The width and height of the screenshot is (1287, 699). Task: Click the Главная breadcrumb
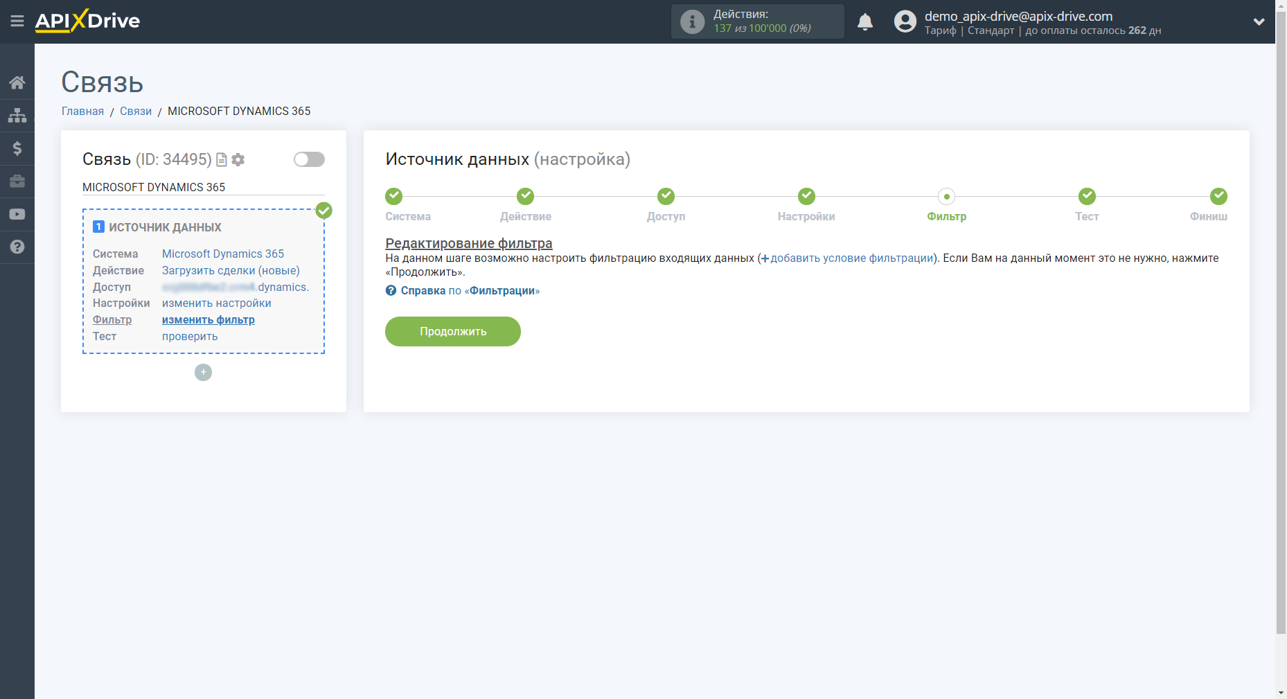point(82,112)
